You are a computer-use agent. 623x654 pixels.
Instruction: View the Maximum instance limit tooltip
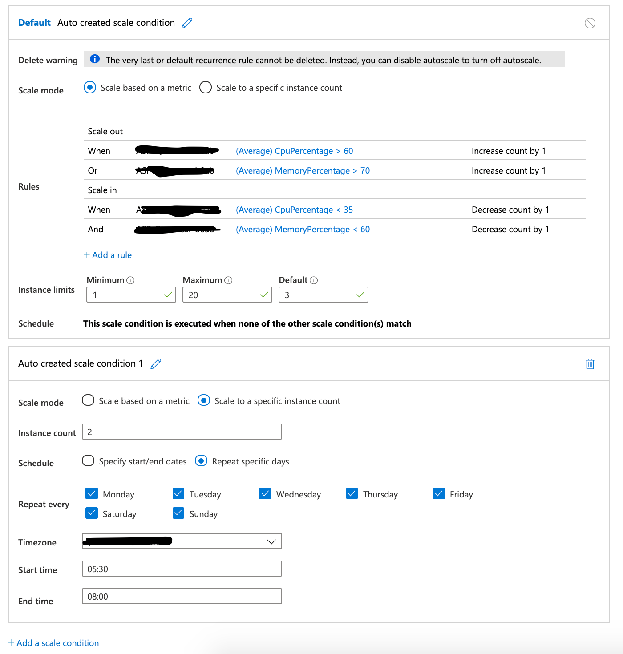pos(228,280)
